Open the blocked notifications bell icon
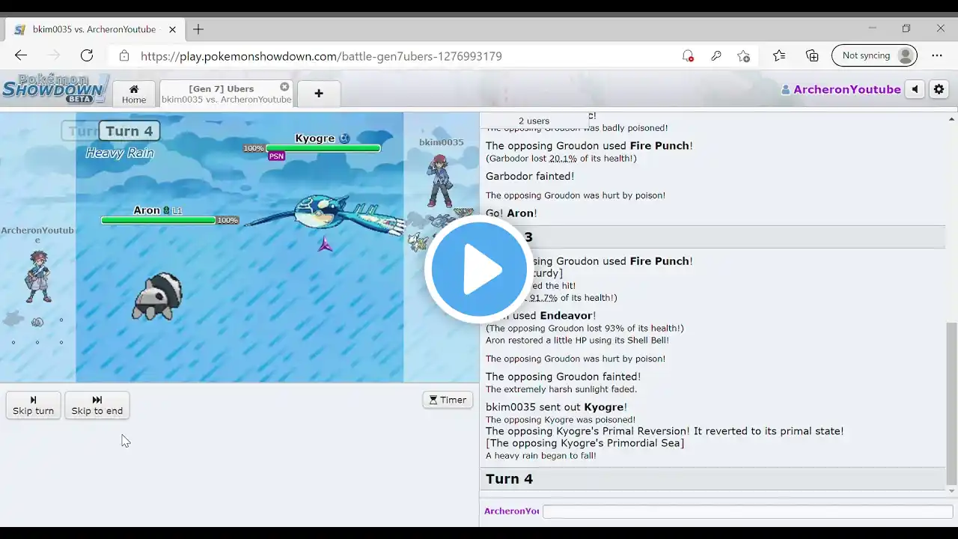958x539 pixels. (687, 55)
